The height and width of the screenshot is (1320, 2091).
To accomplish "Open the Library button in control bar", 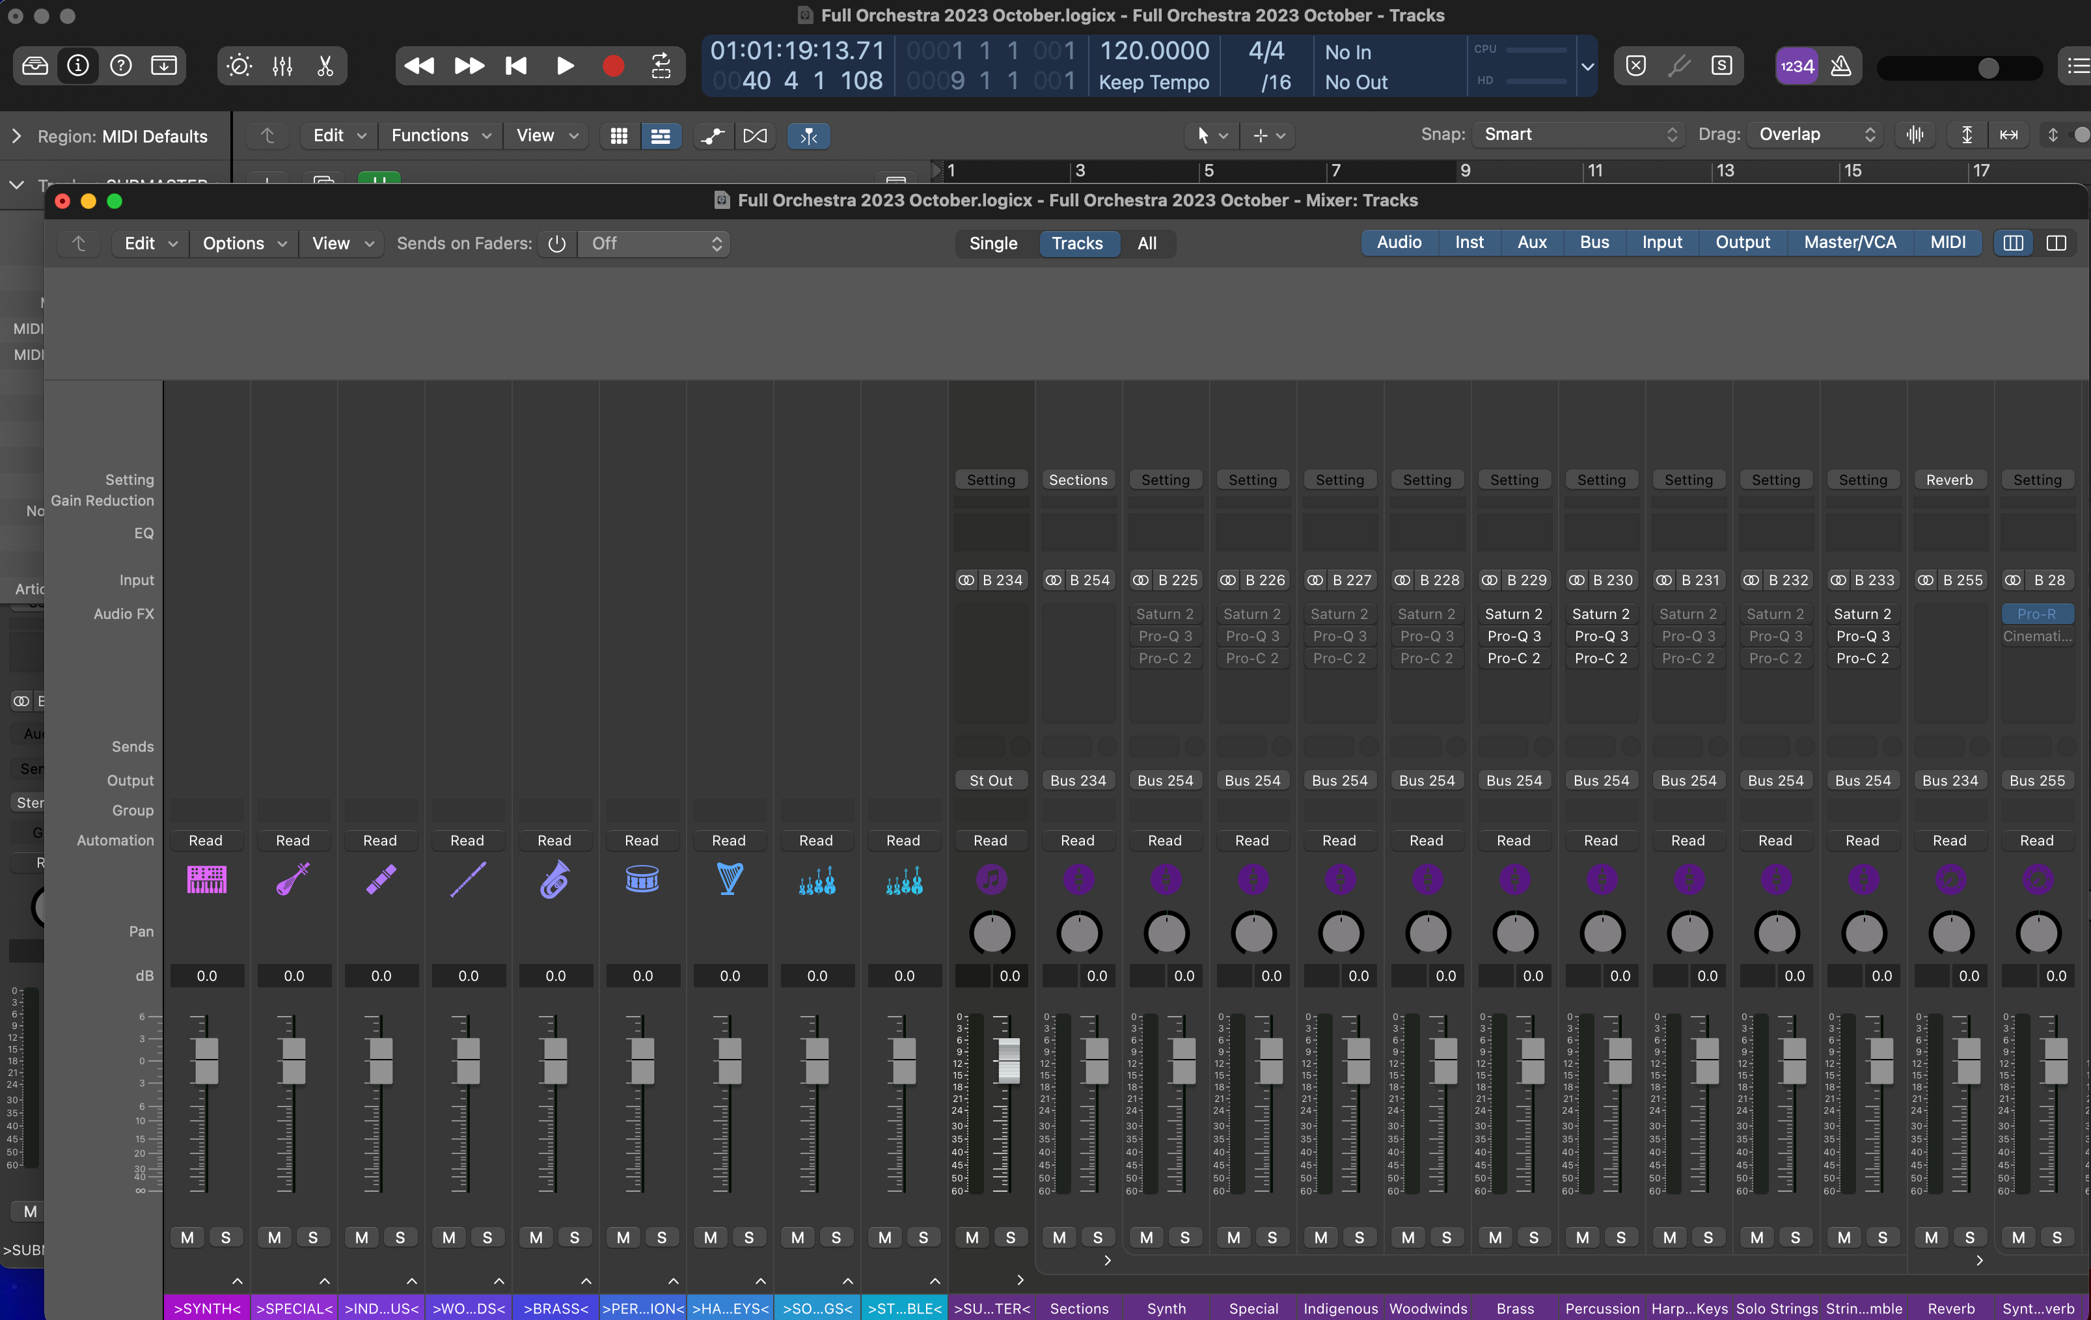I will [x=34, y=66].
